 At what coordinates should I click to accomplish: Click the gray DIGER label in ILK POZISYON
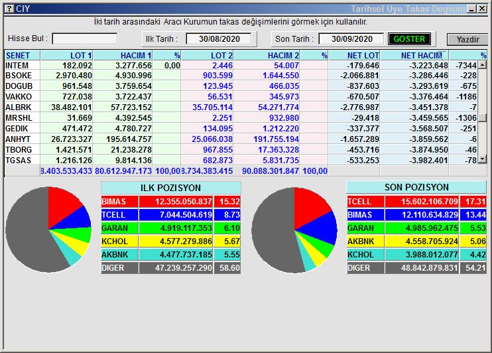click(x=119, y=268)
